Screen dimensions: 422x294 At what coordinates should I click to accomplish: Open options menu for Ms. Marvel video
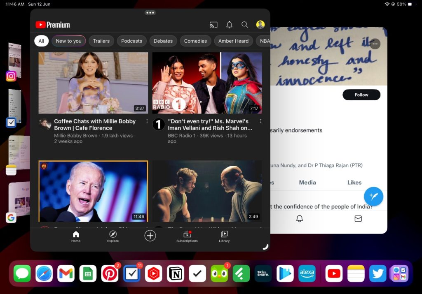(261, 121)
